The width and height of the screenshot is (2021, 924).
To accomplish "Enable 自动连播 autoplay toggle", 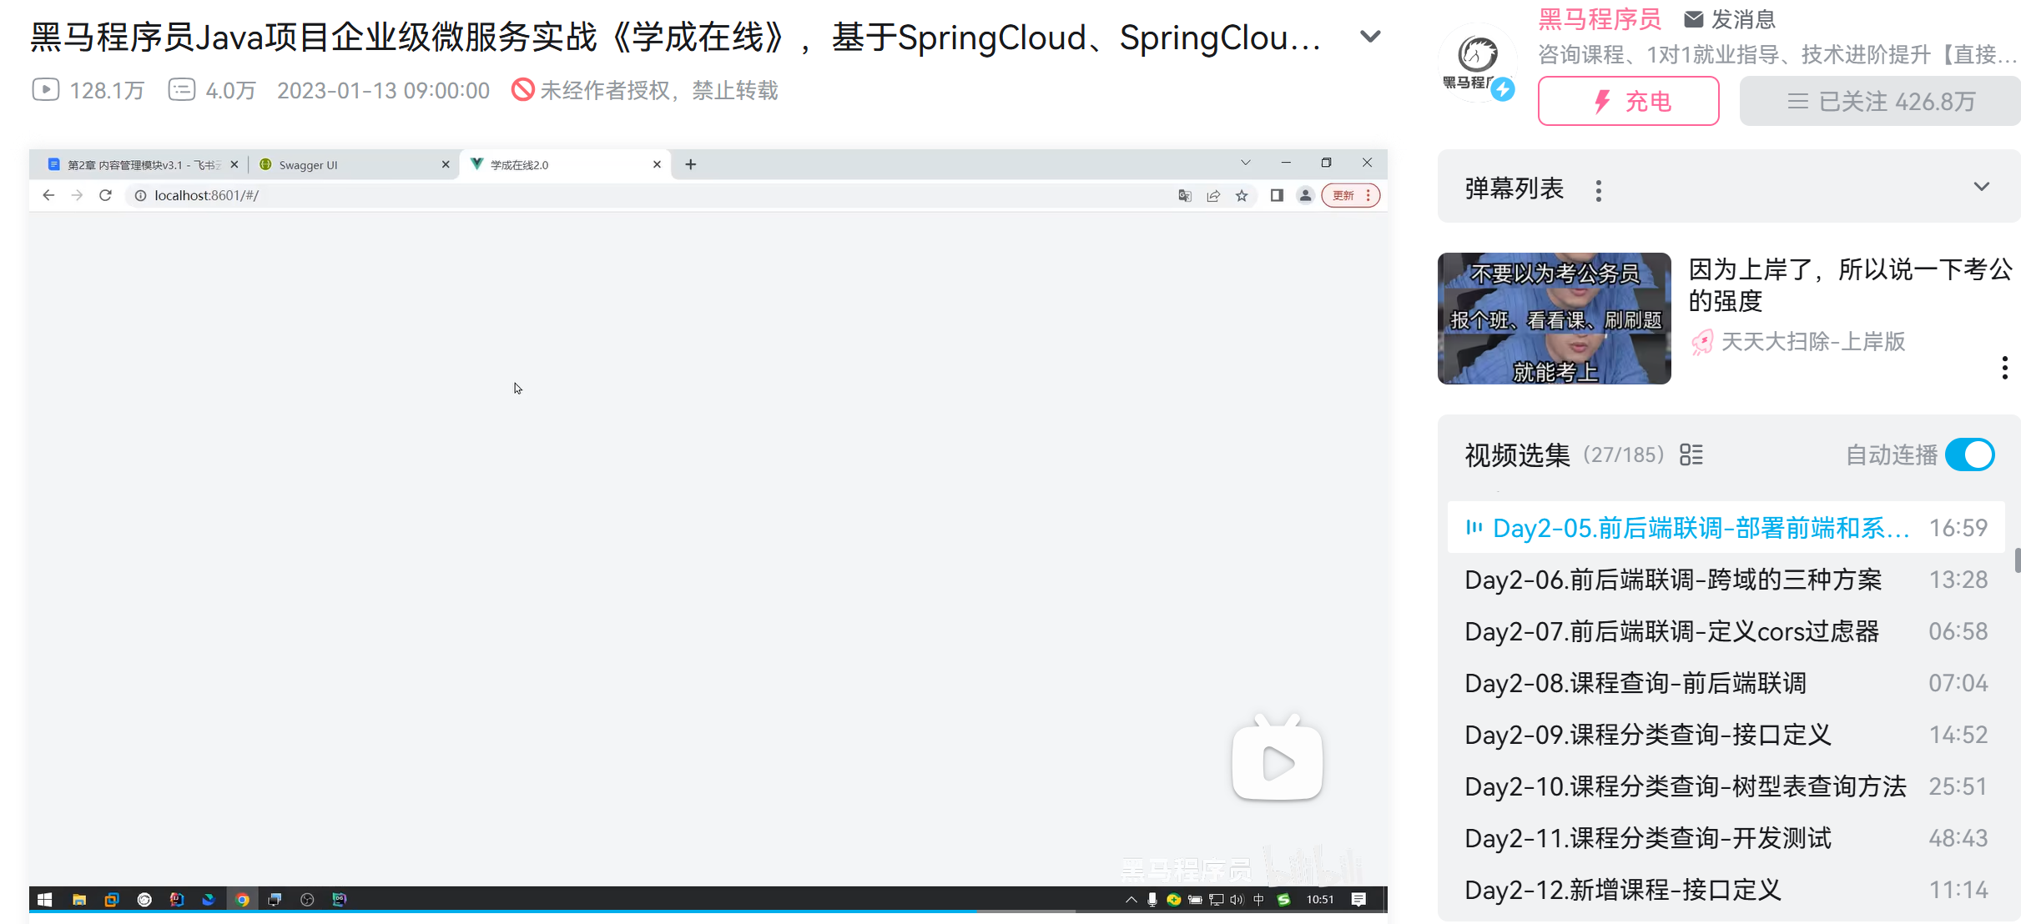I will pos(1970,454).
